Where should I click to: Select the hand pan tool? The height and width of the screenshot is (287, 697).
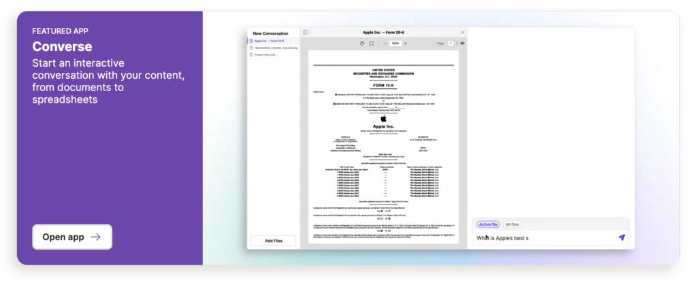pos(362,44)
